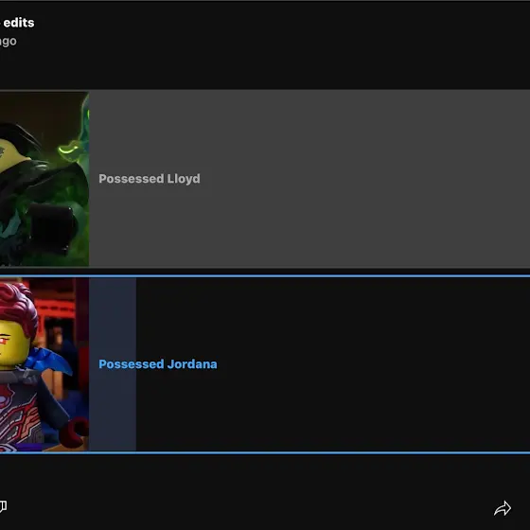Click the dark area right of Jordana's bar

pyautogui.click(x=372, y=364)
